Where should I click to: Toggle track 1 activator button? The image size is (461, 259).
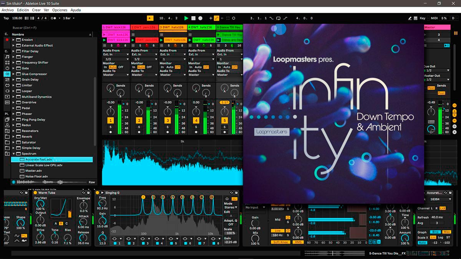click(111, 120)
